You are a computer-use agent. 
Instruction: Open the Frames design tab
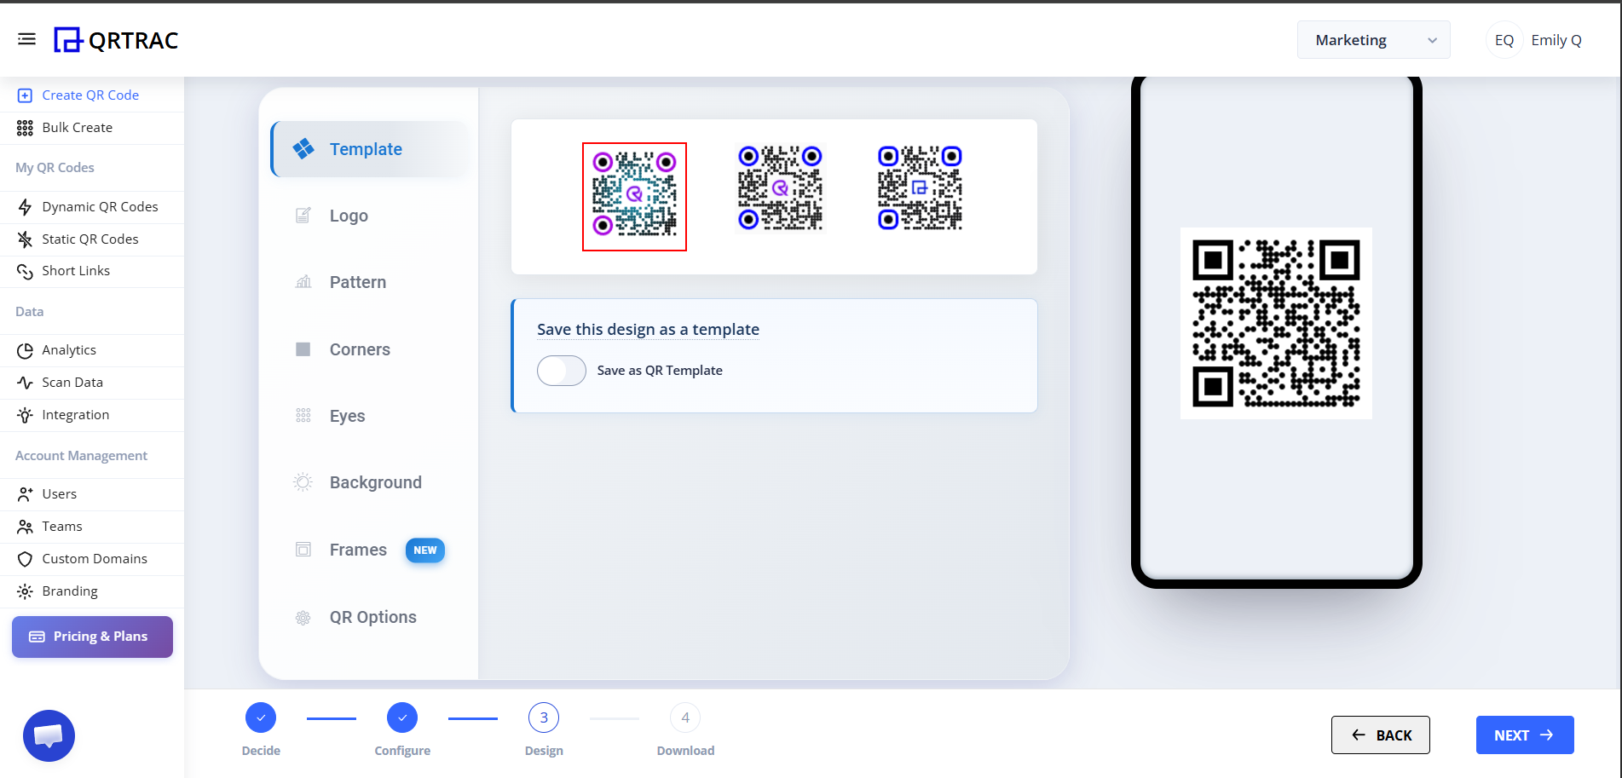click(370, 550)
